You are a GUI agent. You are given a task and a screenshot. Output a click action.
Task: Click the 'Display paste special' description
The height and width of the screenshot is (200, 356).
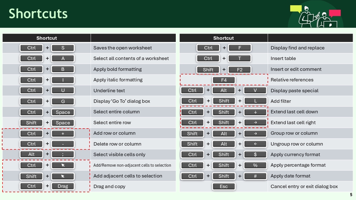click(x=294, y=90)
